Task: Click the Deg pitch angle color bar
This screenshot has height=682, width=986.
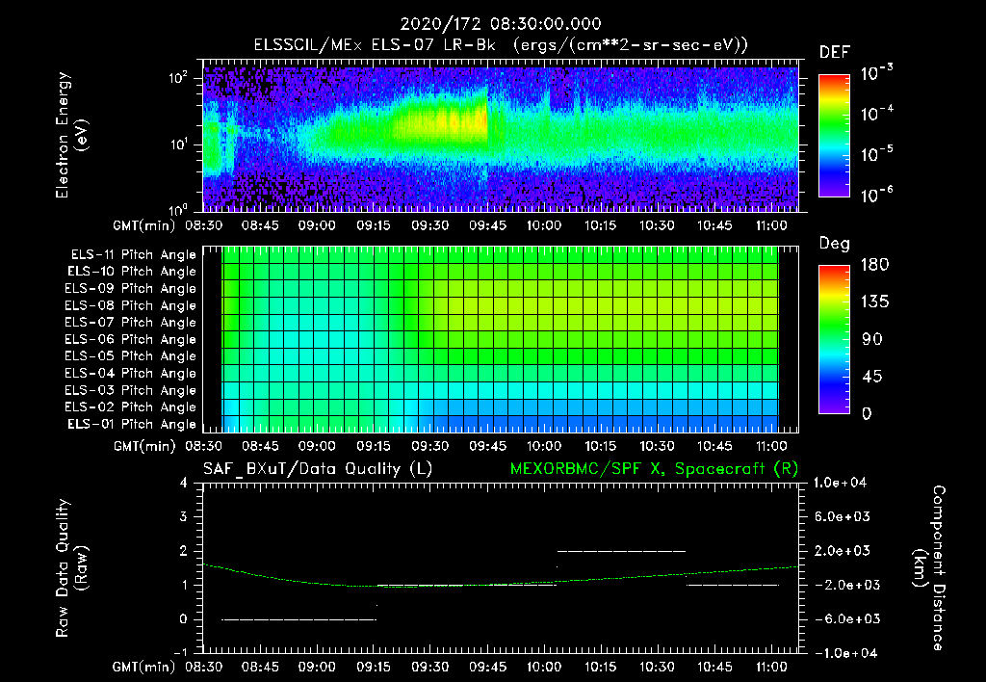Action: [833, 339]
